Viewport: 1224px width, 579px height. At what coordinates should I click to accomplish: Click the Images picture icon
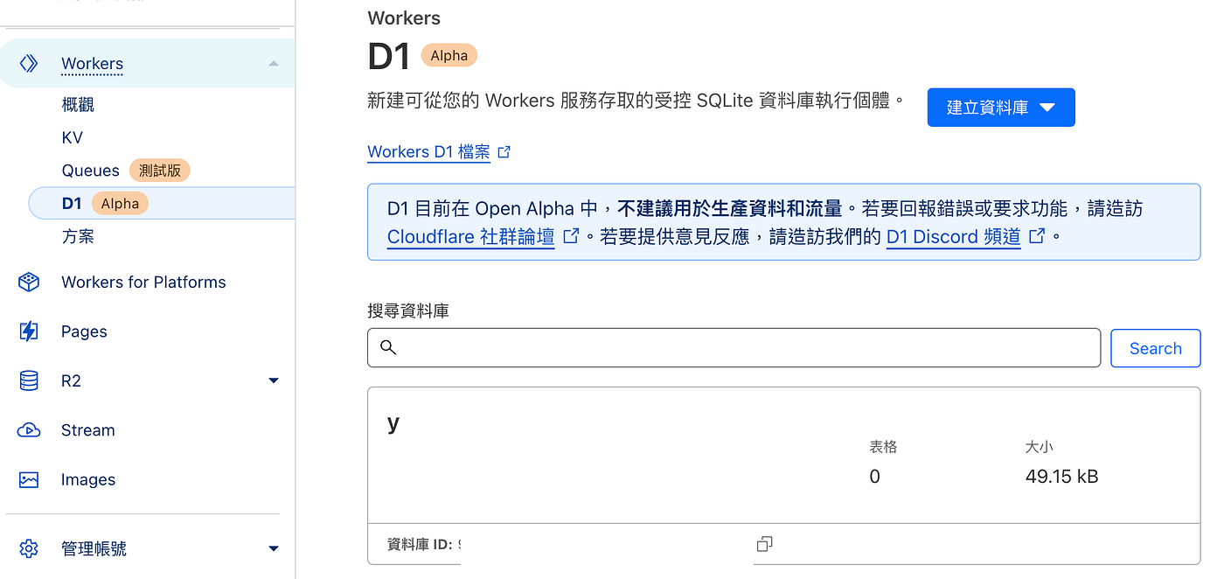tap(29, 479)
